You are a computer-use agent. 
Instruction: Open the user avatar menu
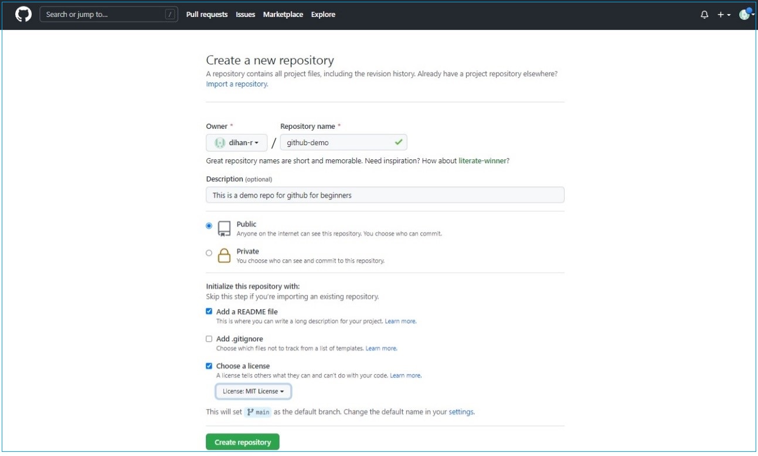(x=746, y=14)
